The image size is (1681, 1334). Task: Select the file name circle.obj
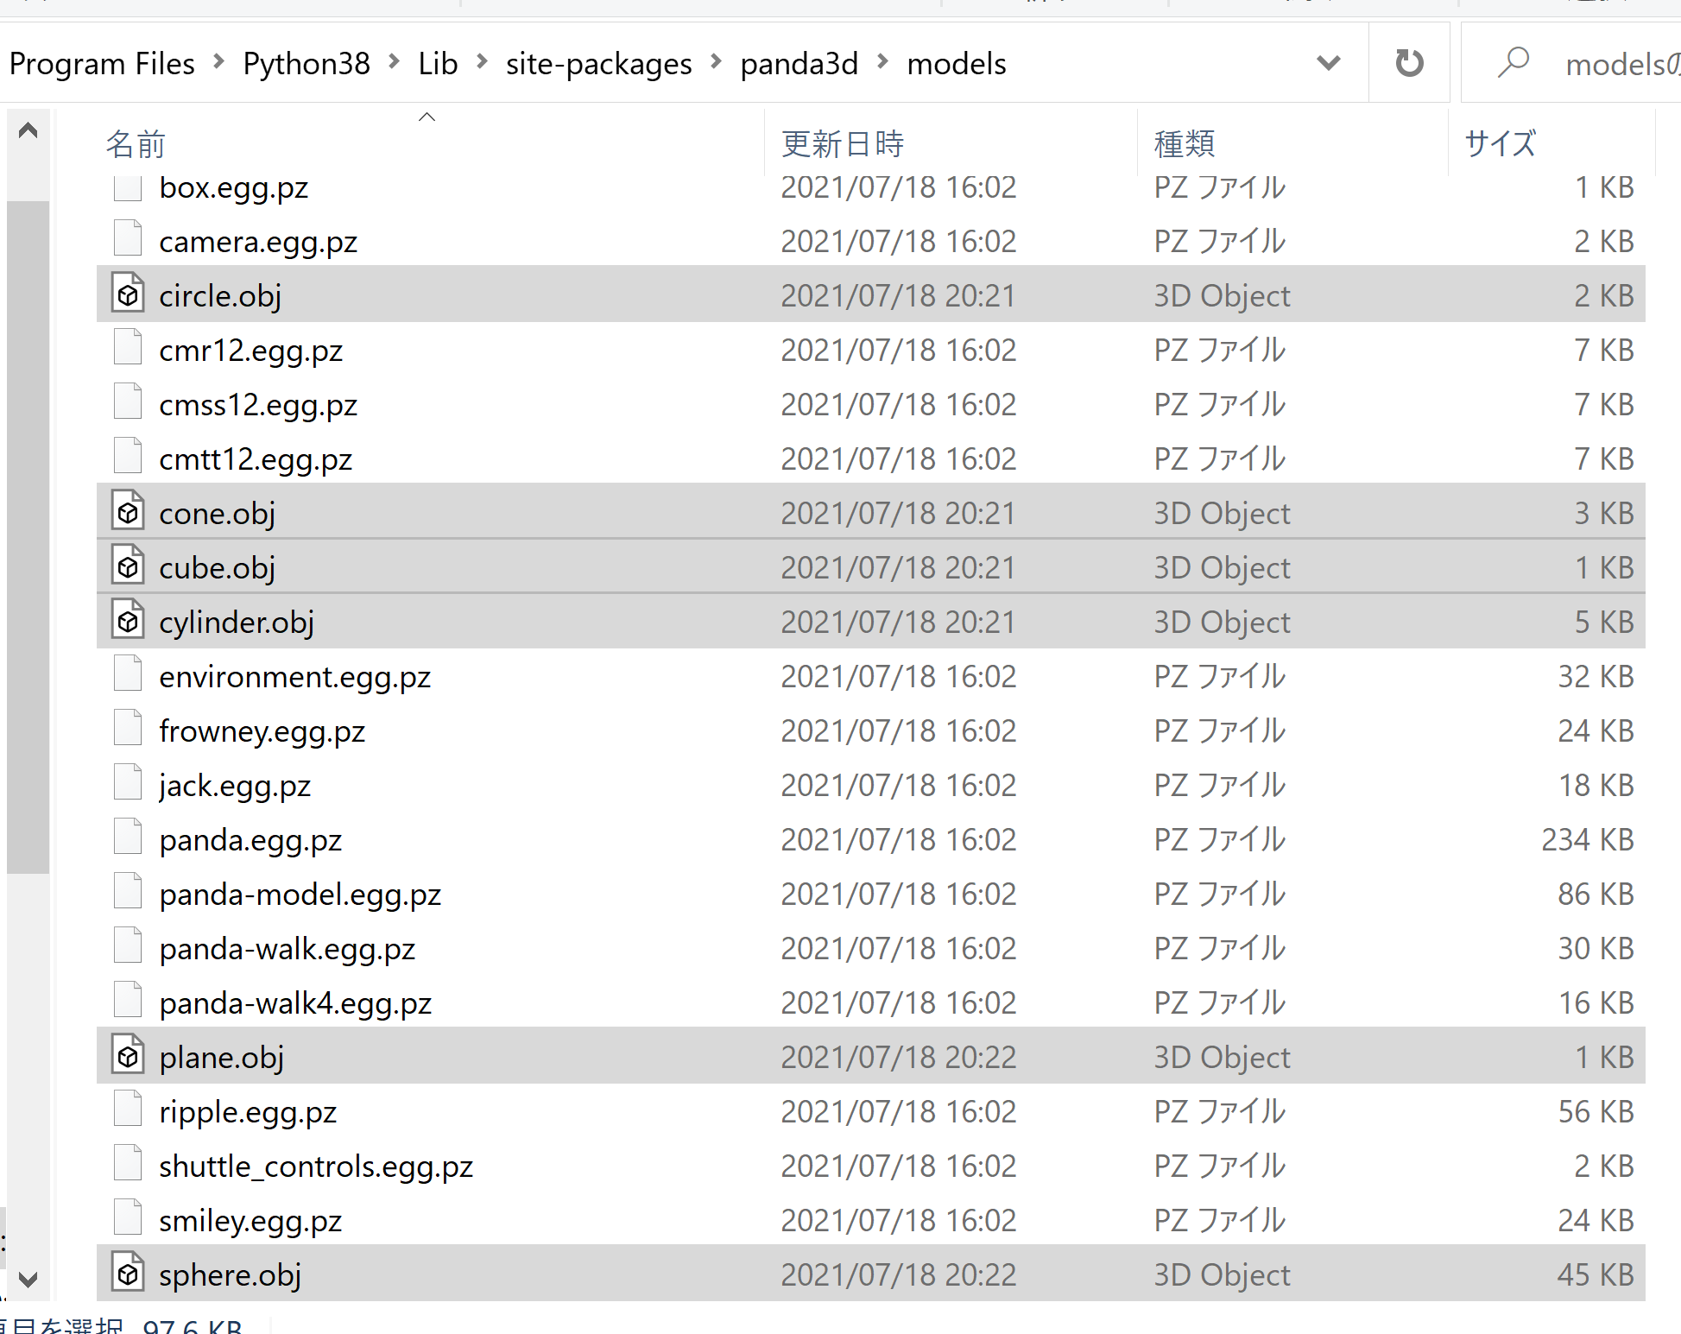click(221, 296)
